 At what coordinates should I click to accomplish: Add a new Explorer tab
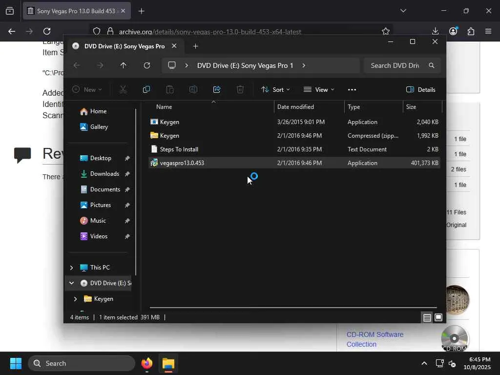pyautogui.click(x=196, y=46)
